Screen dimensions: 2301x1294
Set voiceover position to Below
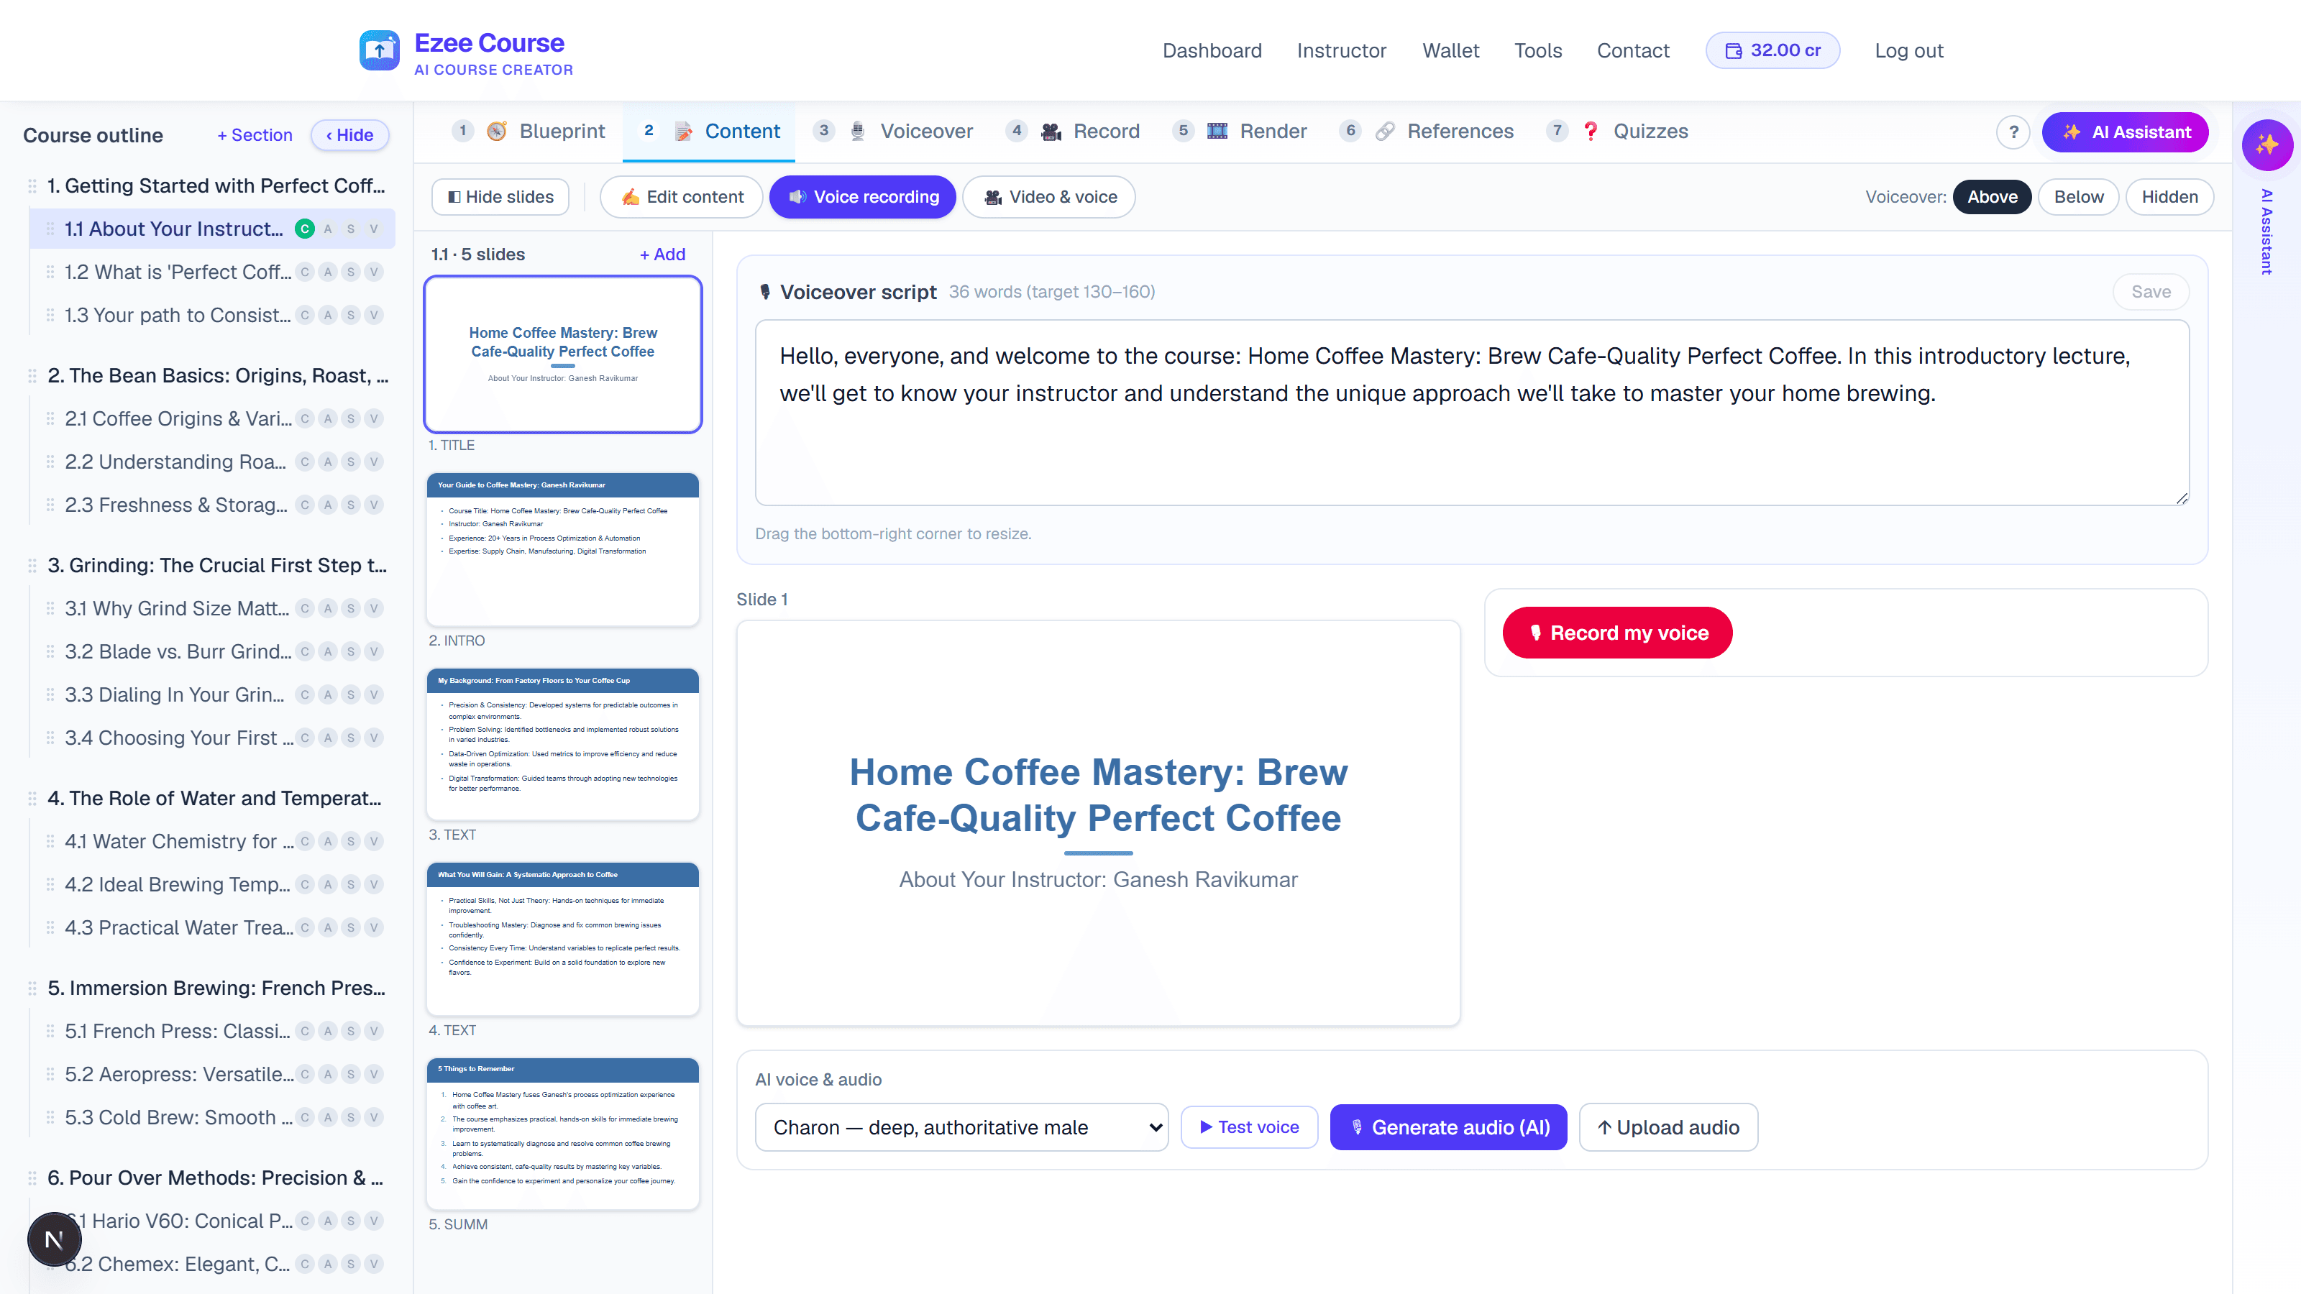(x=2079, y=196)
